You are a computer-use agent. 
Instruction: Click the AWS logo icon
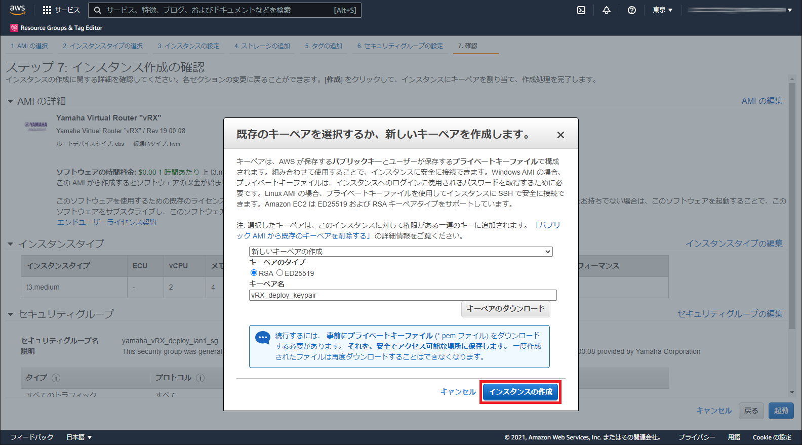point(17,10)
